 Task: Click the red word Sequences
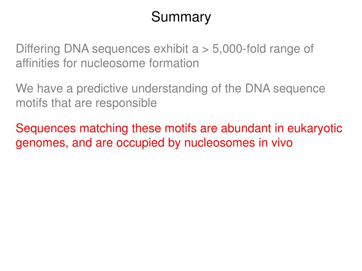46,128
